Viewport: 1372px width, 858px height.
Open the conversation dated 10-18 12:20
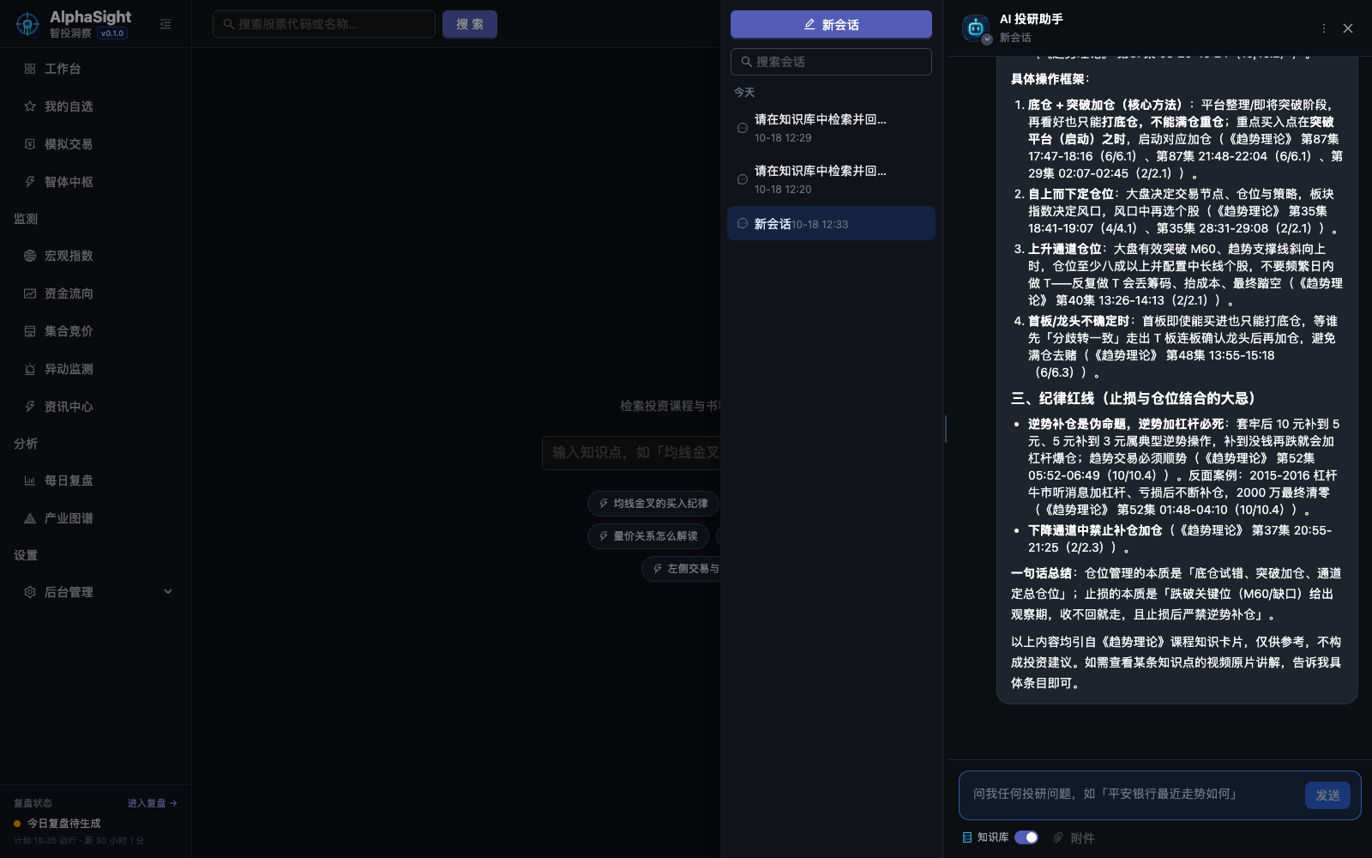[831, 179]
